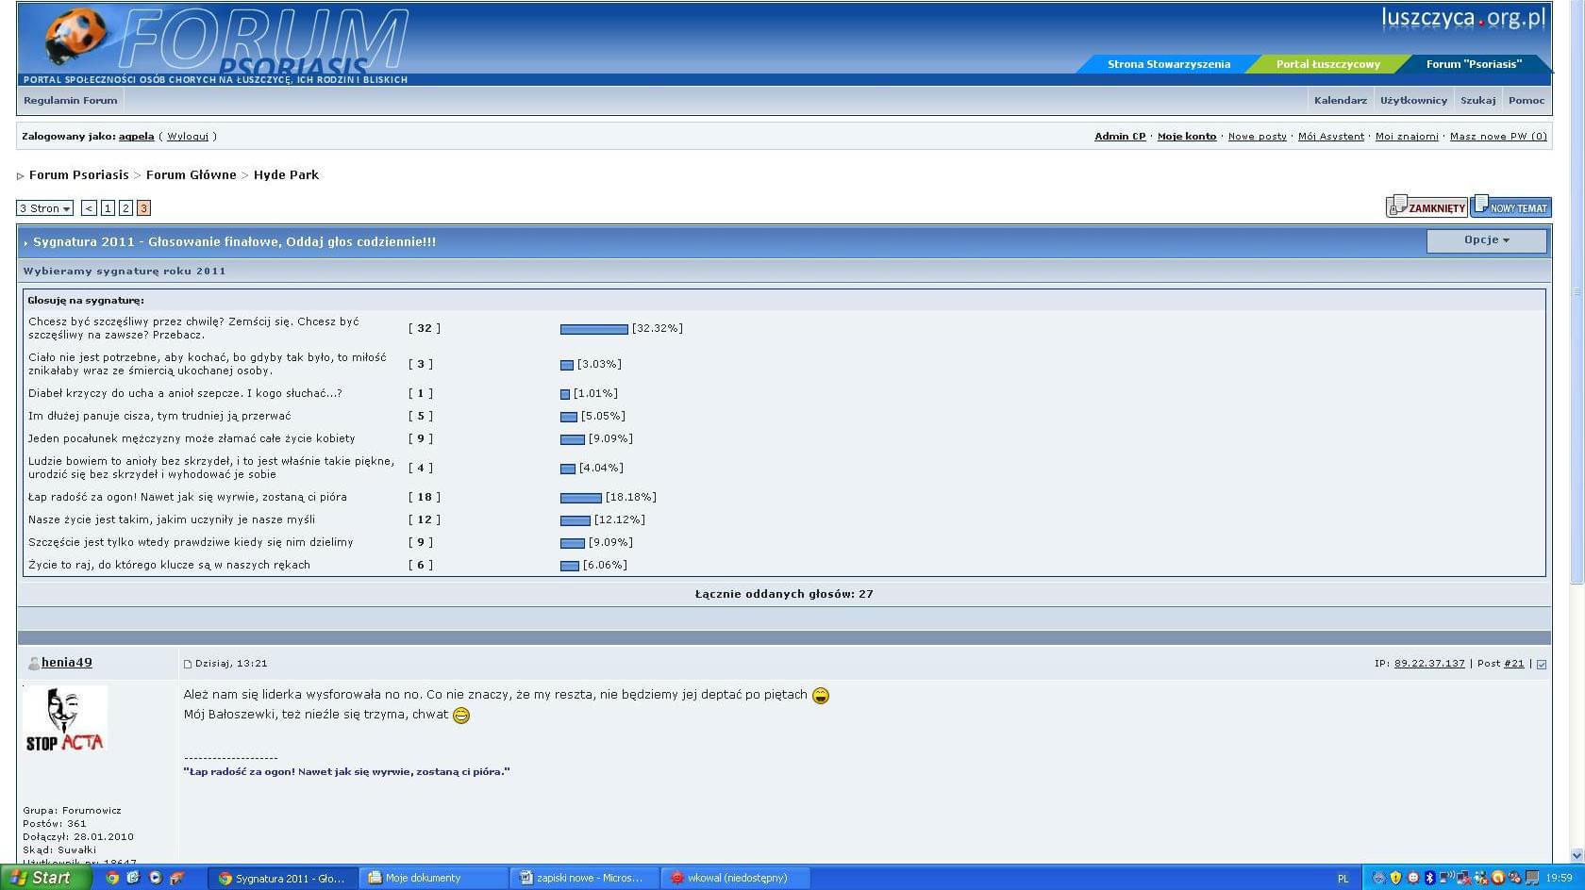Open henia49 user profile link
The width and height of the screenshot is (1585, 890).
point(67,663)
